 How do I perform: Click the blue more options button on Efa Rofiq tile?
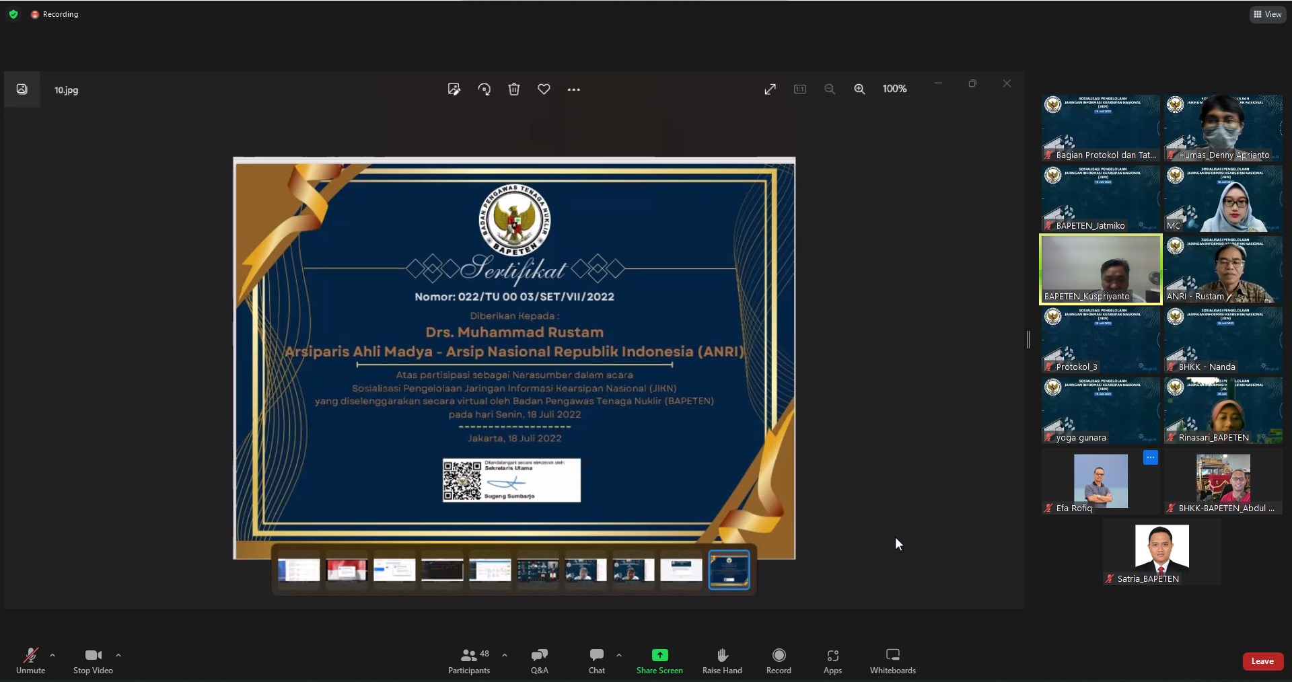(1151, 457)
